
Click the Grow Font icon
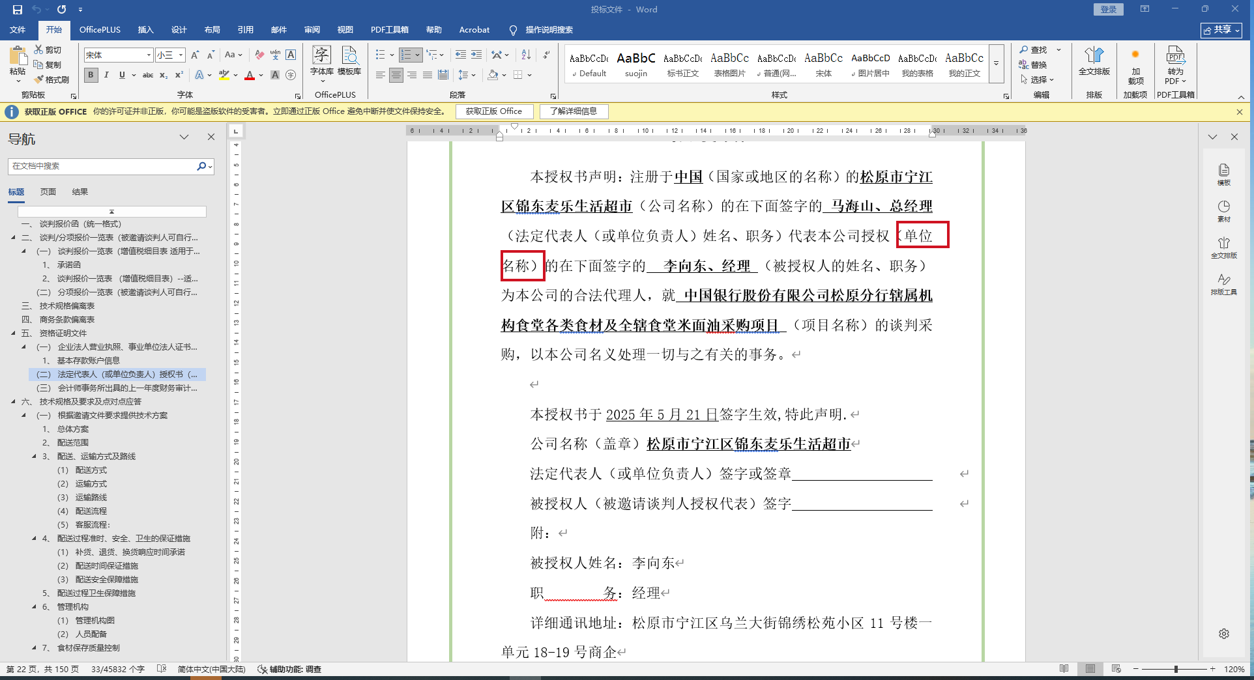click(x=195, y=55)
